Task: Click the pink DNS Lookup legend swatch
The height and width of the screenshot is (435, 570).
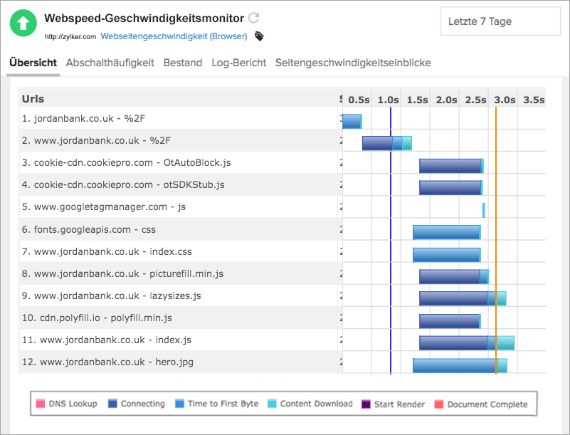Action: pos(41,404)
